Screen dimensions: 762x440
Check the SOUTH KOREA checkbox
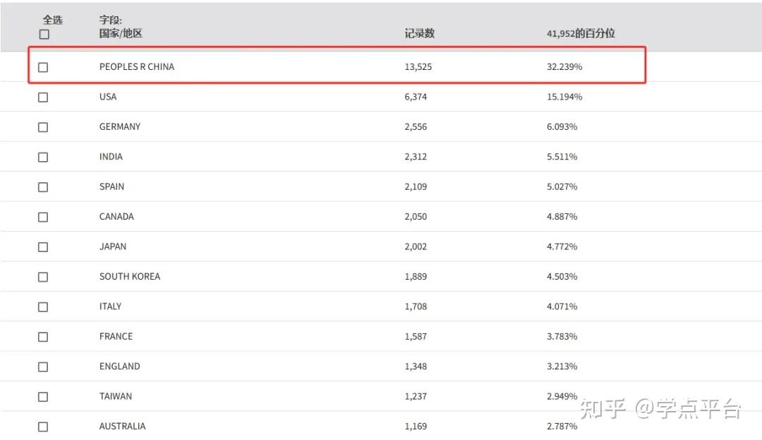(43, 277)
